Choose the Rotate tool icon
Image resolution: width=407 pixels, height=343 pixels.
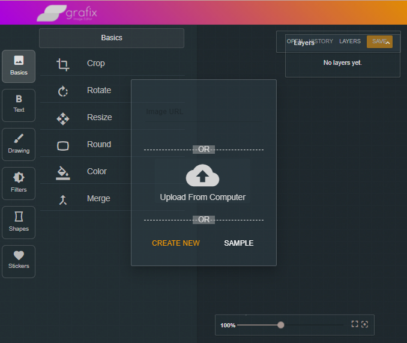point(63,91)
